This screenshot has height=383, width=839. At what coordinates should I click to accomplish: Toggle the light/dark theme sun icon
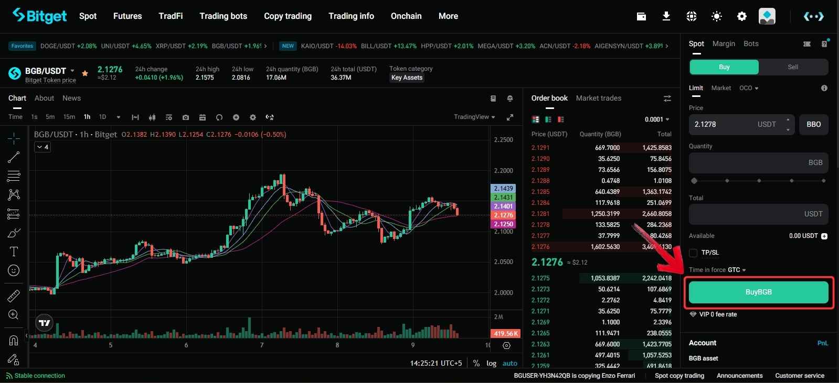(x=717, y=16)
